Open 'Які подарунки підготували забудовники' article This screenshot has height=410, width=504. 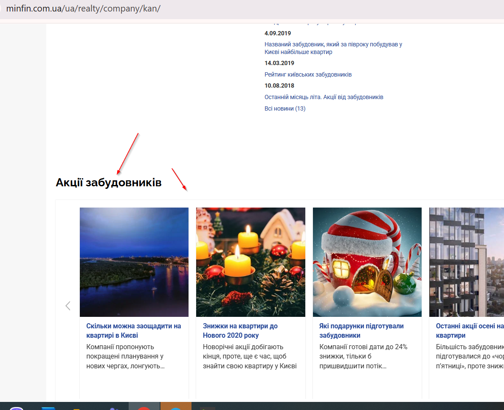(x=361, y=330)
